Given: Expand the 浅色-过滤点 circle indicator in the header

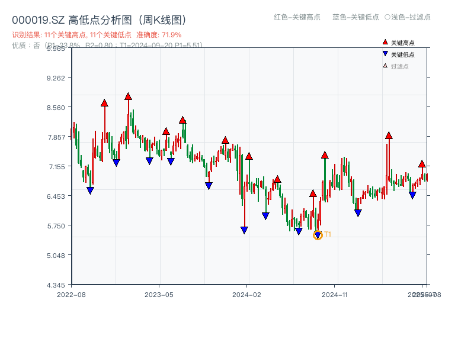Looking at the screenshot, I should click(386, 18).
